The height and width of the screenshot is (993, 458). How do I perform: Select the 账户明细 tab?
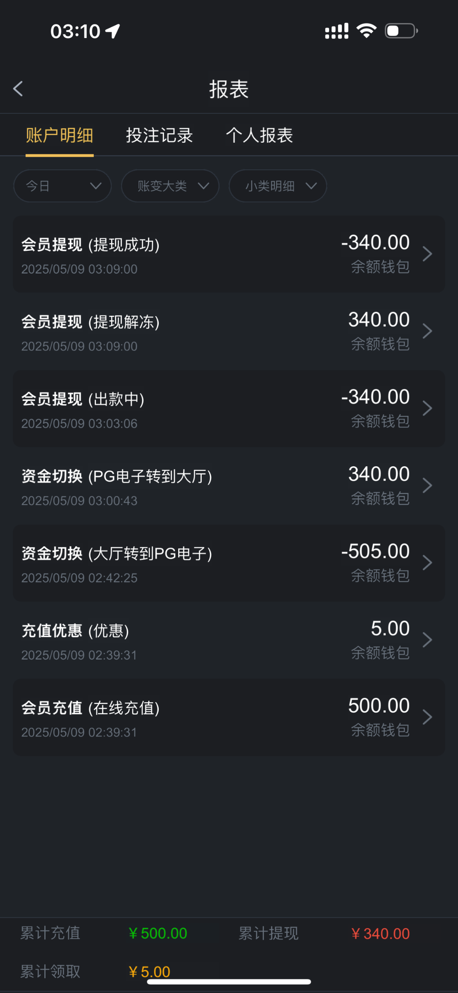pyautogui.click(x=60, y=135)
